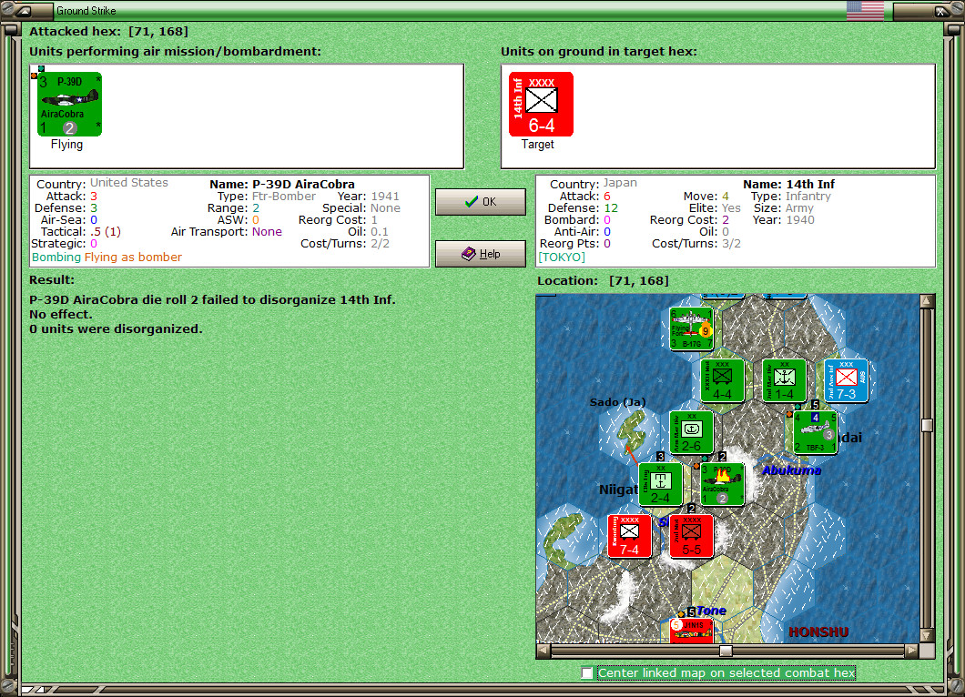Click the map vertical scrollbar up arrow
Screen dimensions: 965x697
point(927,301)
